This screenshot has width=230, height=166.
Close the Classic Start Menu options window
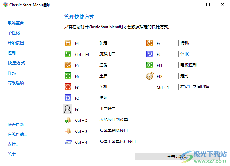(x=222, y=5)
